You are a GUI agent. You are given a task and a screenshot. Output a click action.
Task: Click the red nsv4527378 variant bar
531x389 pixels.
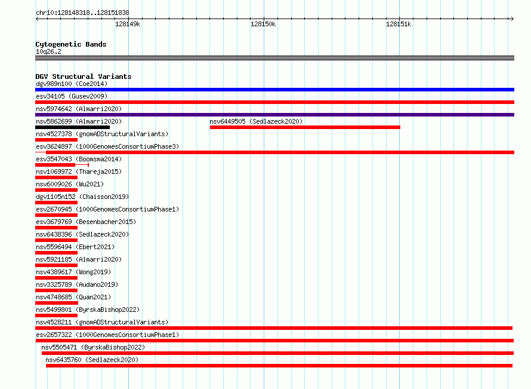(56, 140)
